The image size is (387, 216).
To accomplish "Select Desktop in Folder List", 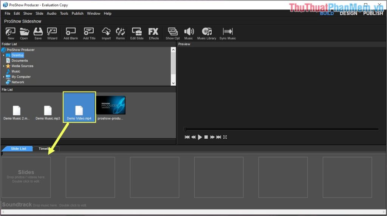I will tap(17, 55).
